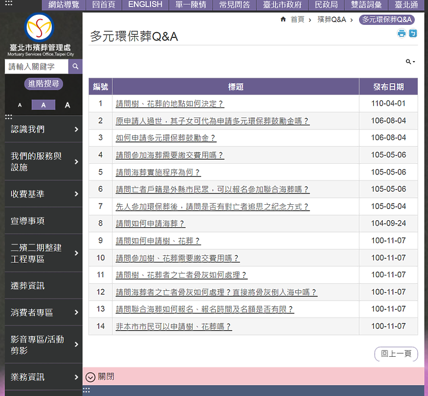
Task: Click the blue go-back icon beside print
Action: pyautogui.click(x=413, y=33)
